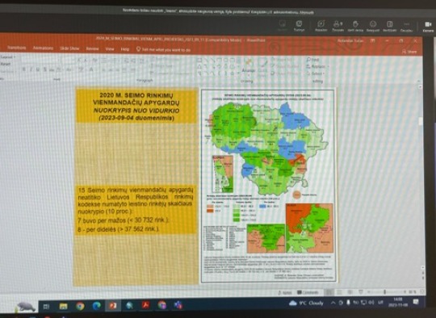
Task: Switch to the Review tab
Action: pyautogui.click(x=92, y=48)
